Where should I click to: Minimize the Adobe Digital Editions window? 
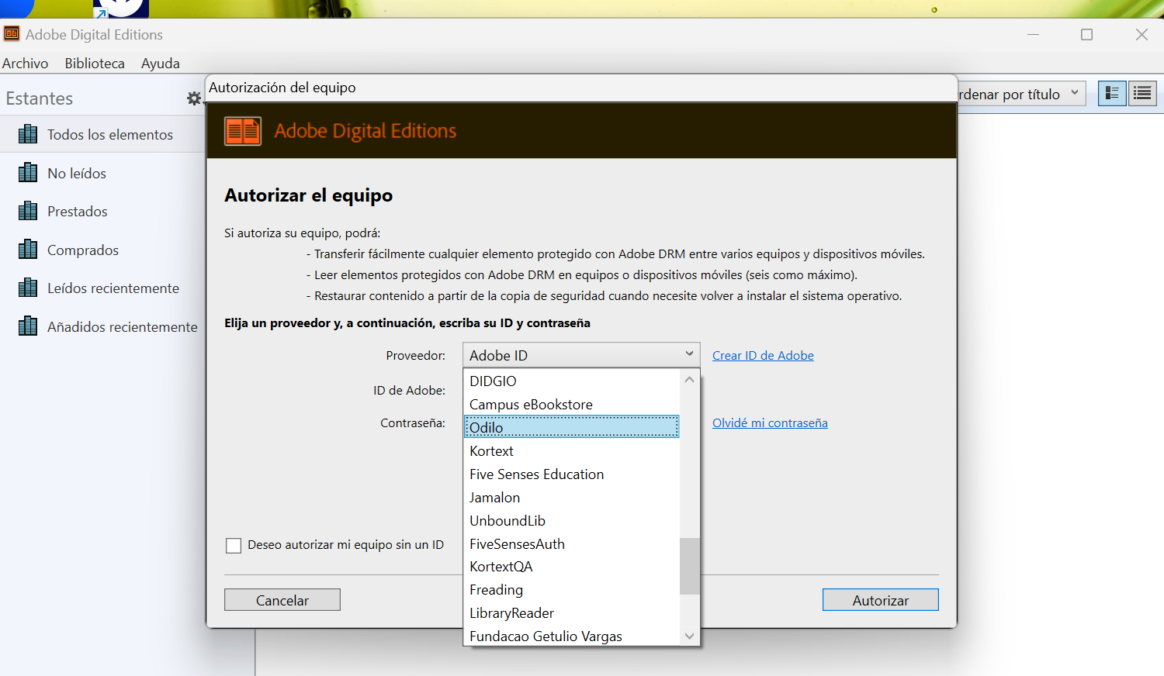point(1033,34)
